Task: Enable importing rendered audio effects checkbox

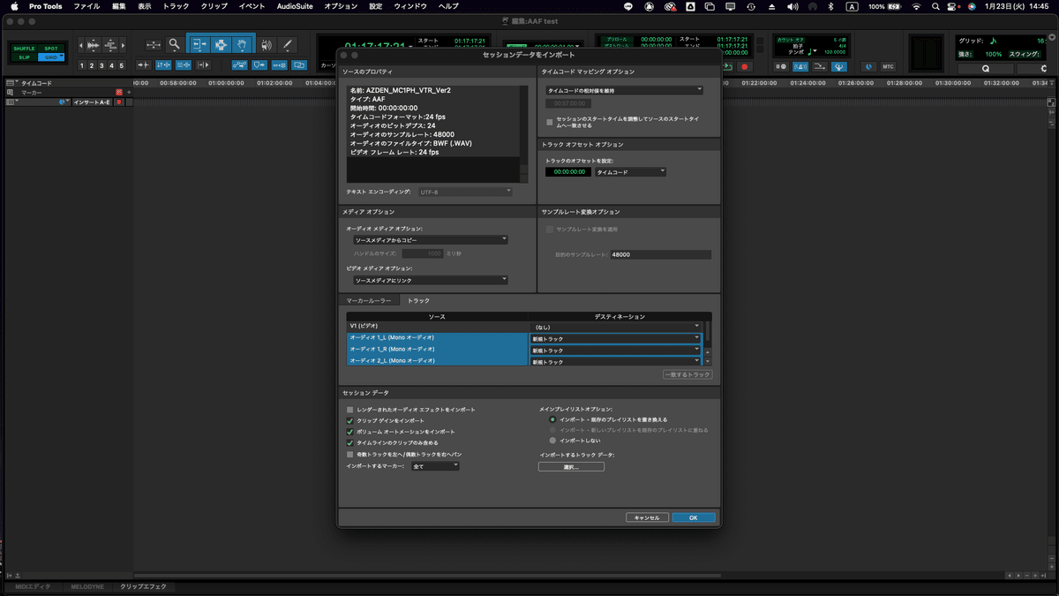Action: click(x=350, y=410)
